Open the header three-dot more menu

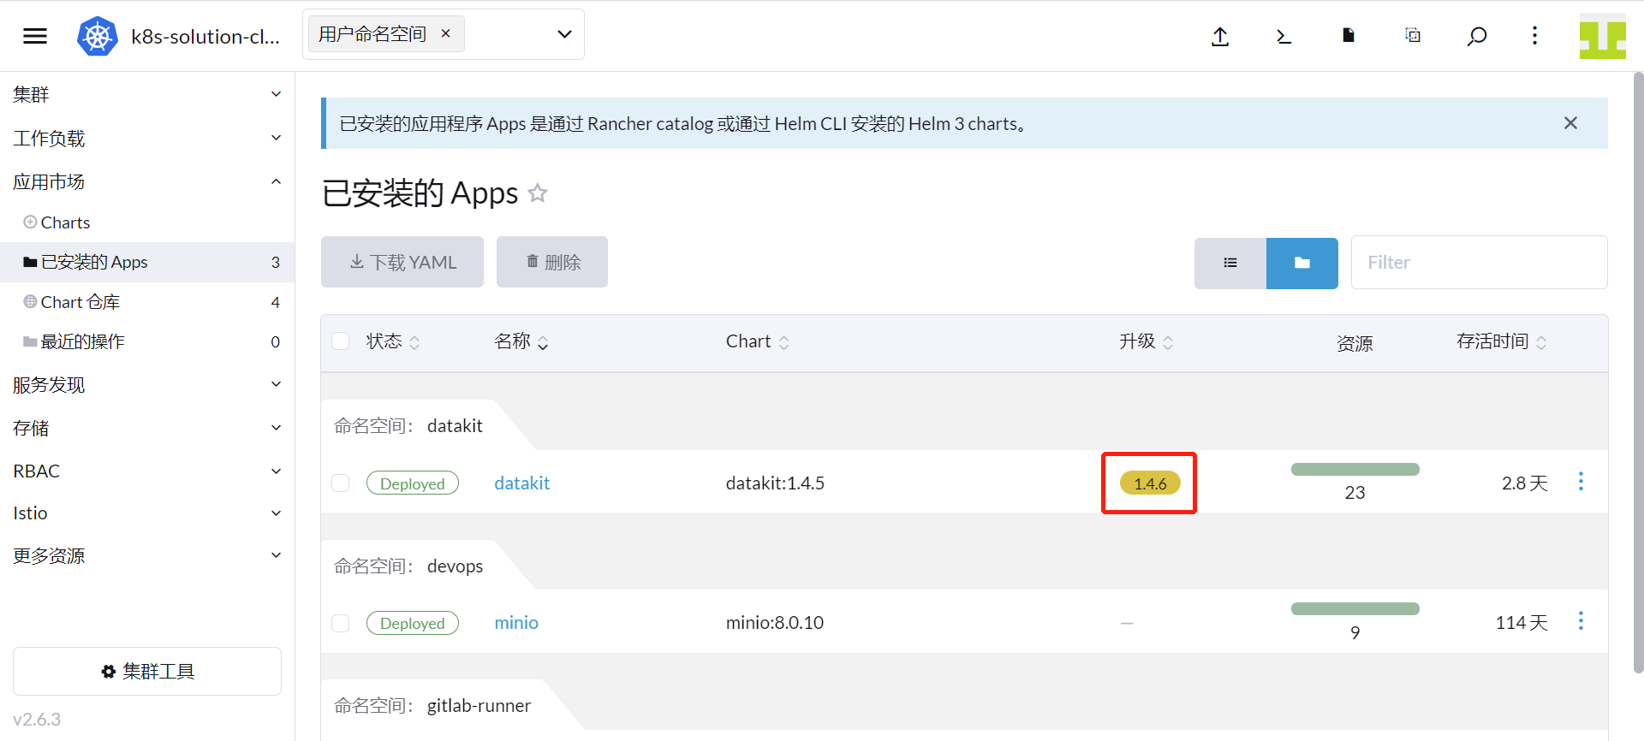pyautogui.click(x=1534, y=35)
